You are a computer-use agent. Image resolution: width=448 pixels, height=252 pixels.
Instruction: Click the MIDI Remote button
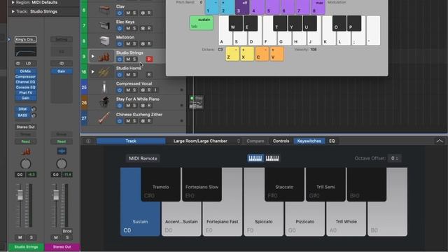[x=143, y=158]
